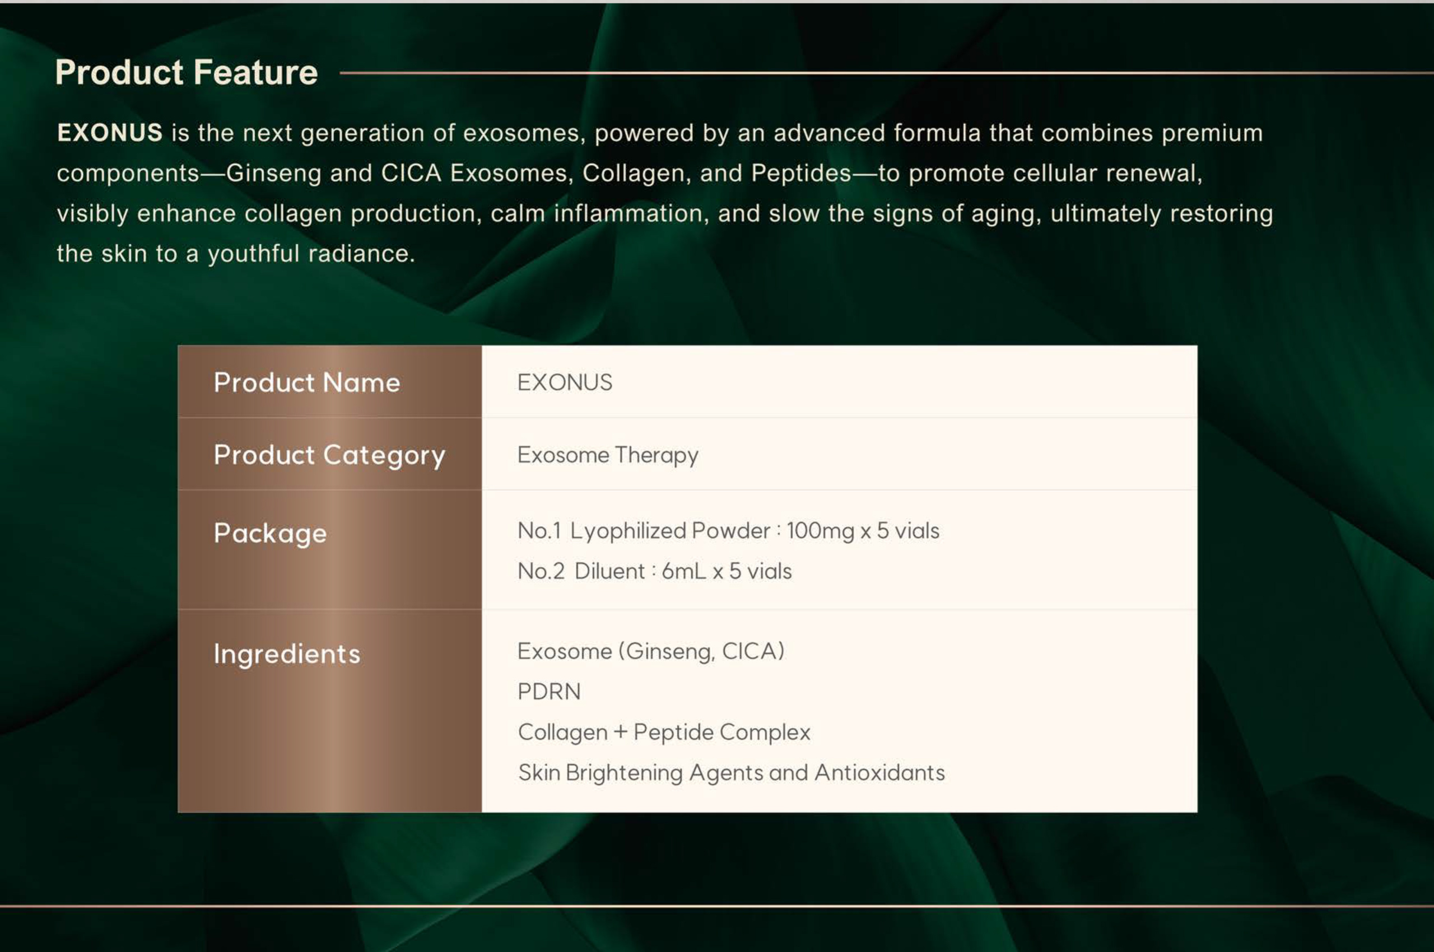The height and width of the screenshot is (952, 1434).
Task: Click the No.2 Diluent 6mL line
Action: pyautogui.click(x=654, y=571)
